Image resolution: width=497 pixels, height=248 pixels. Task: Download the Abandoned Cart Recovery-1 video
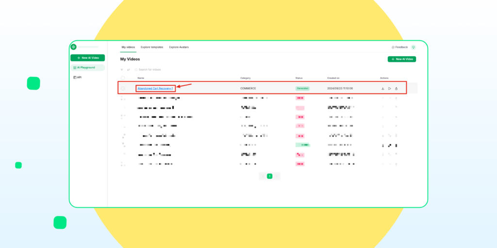383,89
